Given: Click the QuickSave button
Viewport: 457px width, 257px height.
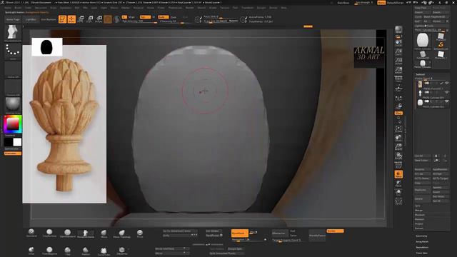Looking at the screenshot, I should (343, 3).
